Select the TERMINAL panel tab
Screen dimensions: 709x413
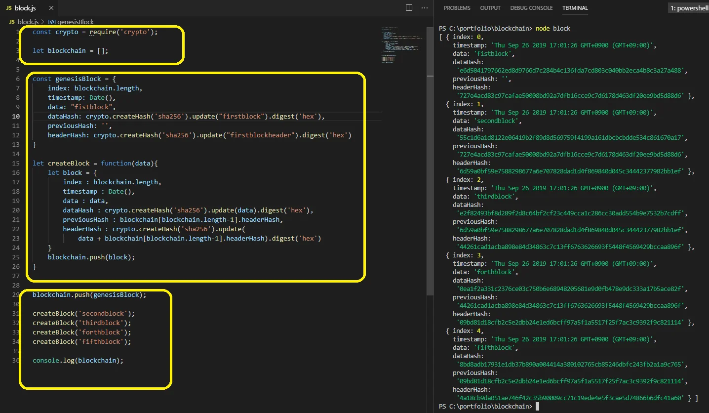click(575, 8)
